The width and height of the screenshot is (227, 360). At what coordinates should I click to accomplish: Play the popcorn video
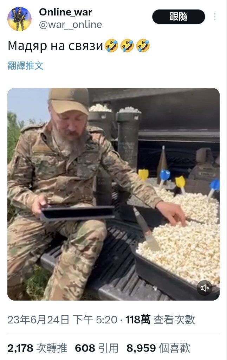[x=113, y=194]
